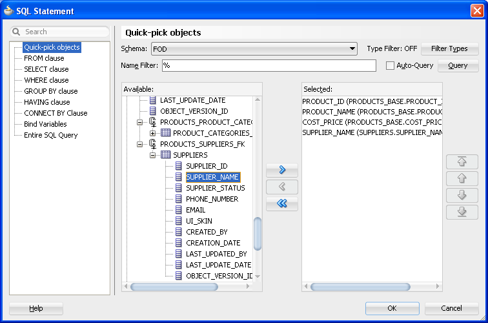Click the column icon beside SUPPLIER_NAME
488x323 pixels.
point(179,177)
